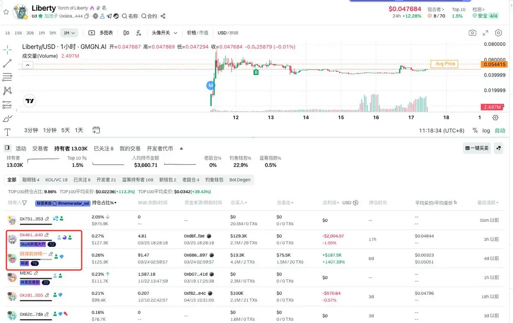Edit label for holder 0x751...353
Screen dimensions: 513x323
point(47,219)
